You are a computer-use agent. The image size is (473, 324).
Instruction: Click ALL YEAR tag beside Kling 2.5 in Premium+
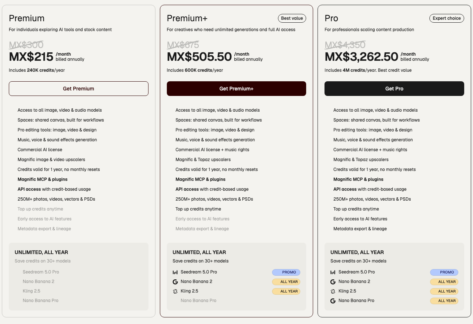286,291
